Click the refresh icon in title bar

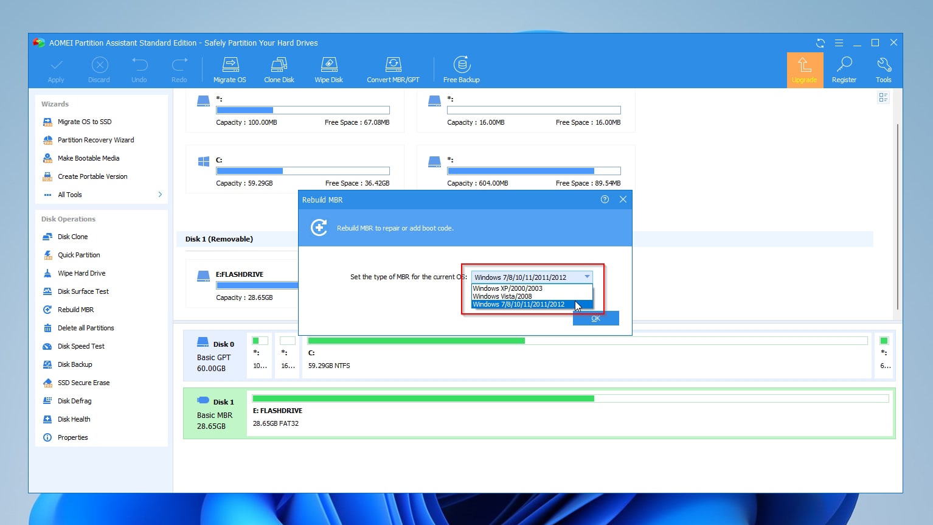click(820, 43)
